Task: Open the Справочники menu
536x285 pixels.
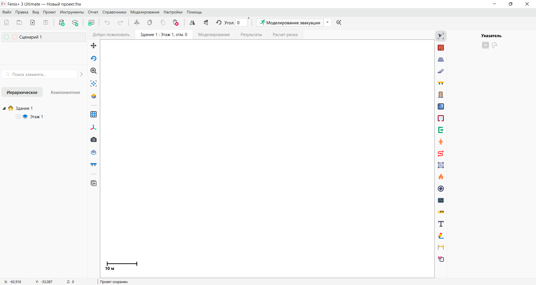Action: pos(114,12)
